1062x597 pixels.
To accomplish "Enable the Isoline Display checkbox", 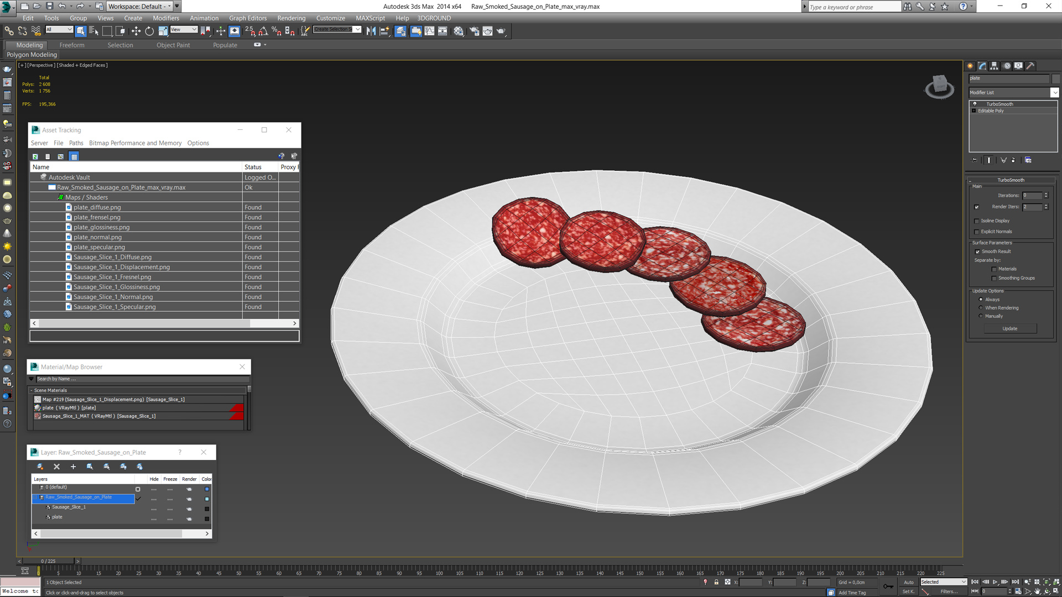I will (977, 221).
